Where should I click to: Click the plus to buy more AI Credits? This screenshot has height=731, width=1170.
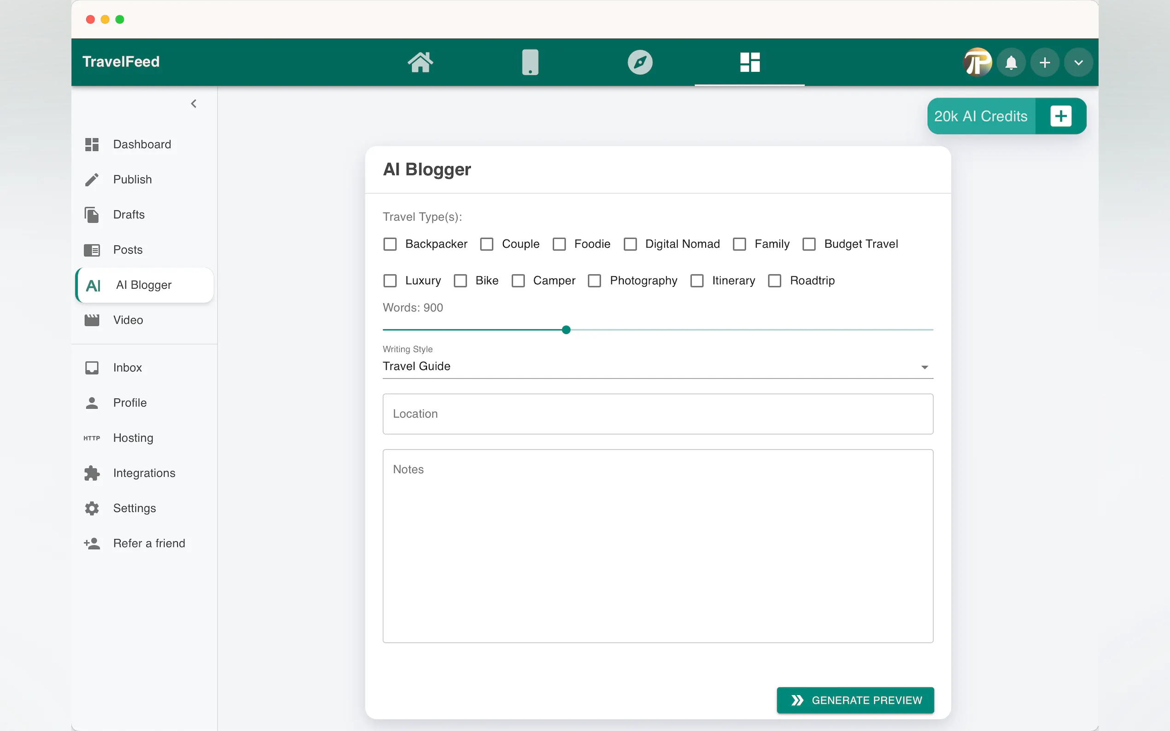point(1061,116)
